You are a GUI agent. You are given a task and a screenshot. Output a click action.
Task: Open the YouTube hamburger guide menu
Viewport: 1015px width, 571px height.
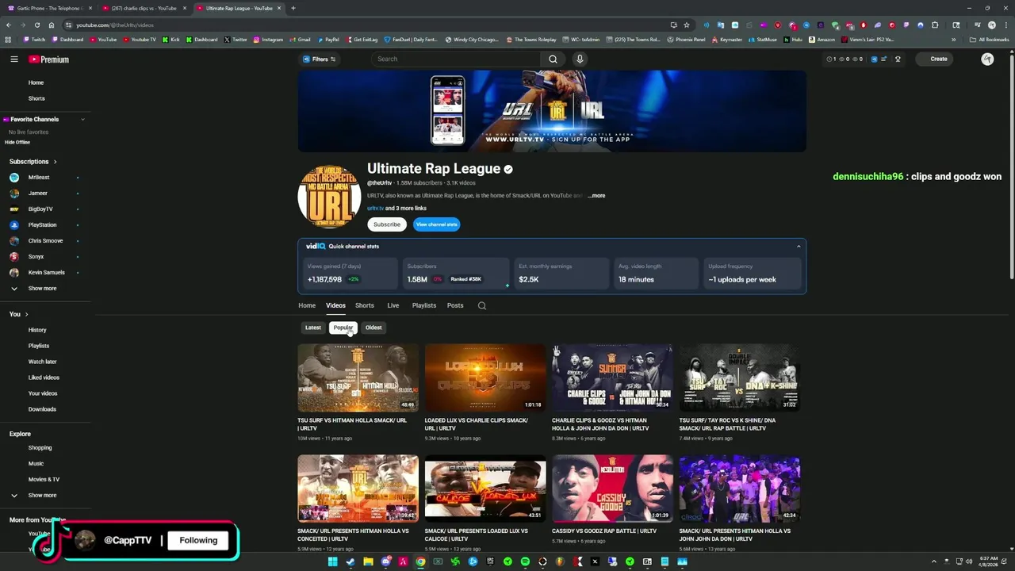[x=14, y=59]
